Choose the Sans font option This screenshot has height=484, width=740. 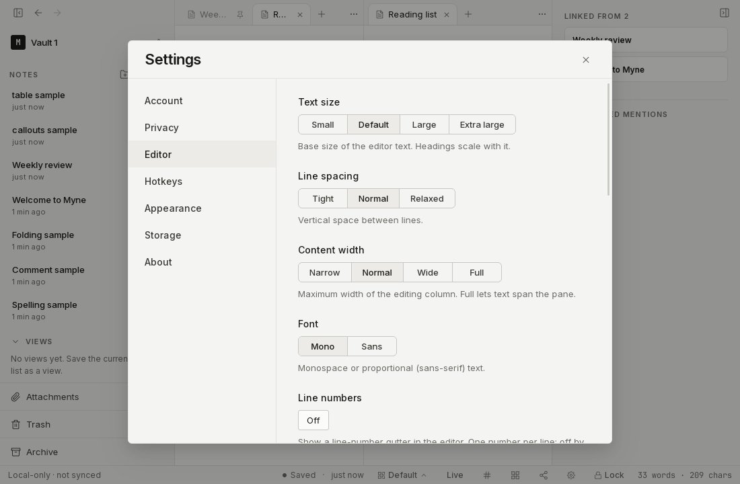[x=372, y=346]
